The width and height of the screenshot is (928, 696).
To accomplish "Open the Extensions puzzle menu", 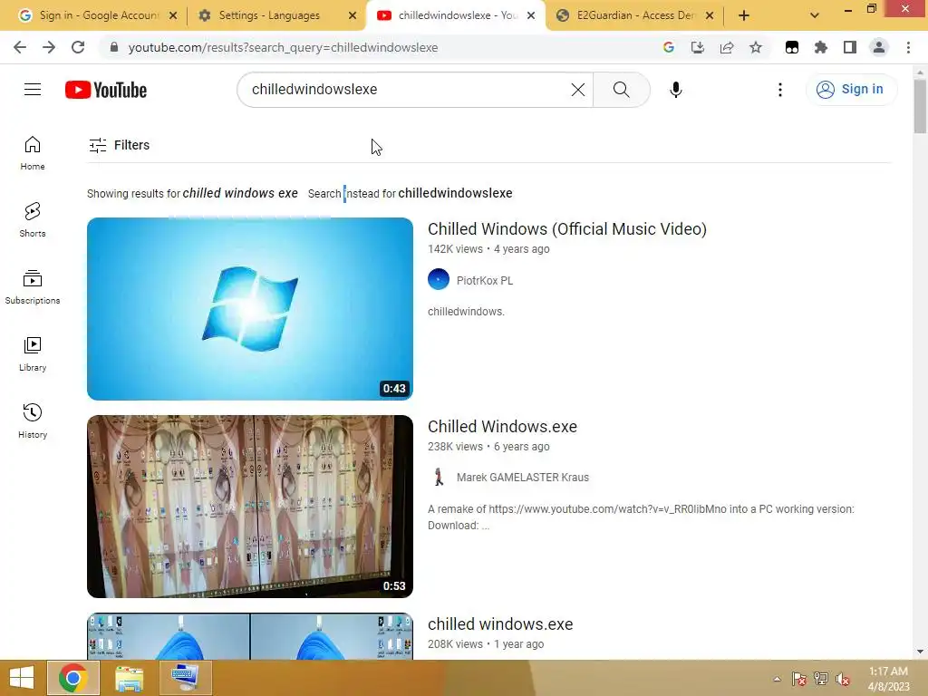I will pos(821,47).
